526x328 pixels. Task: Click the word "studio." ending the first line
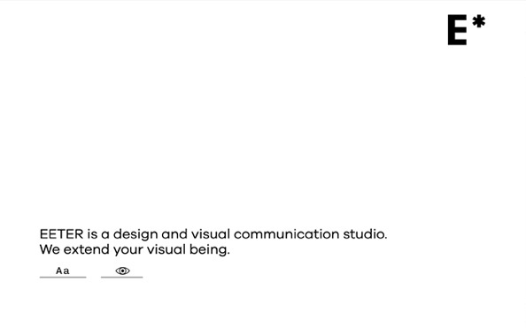click(365, 234)
